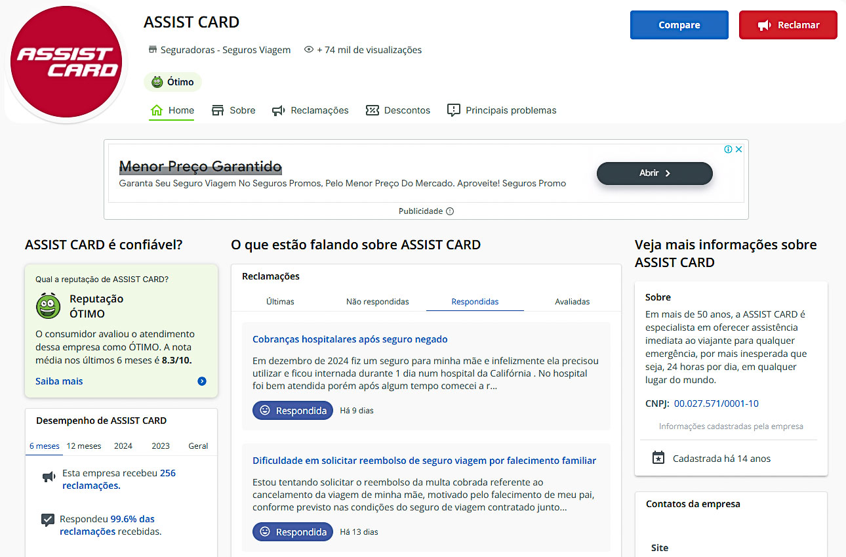The image size is (846, 557).
Task: Click the ASSIST CARD red logo
Action: point(68,62)
